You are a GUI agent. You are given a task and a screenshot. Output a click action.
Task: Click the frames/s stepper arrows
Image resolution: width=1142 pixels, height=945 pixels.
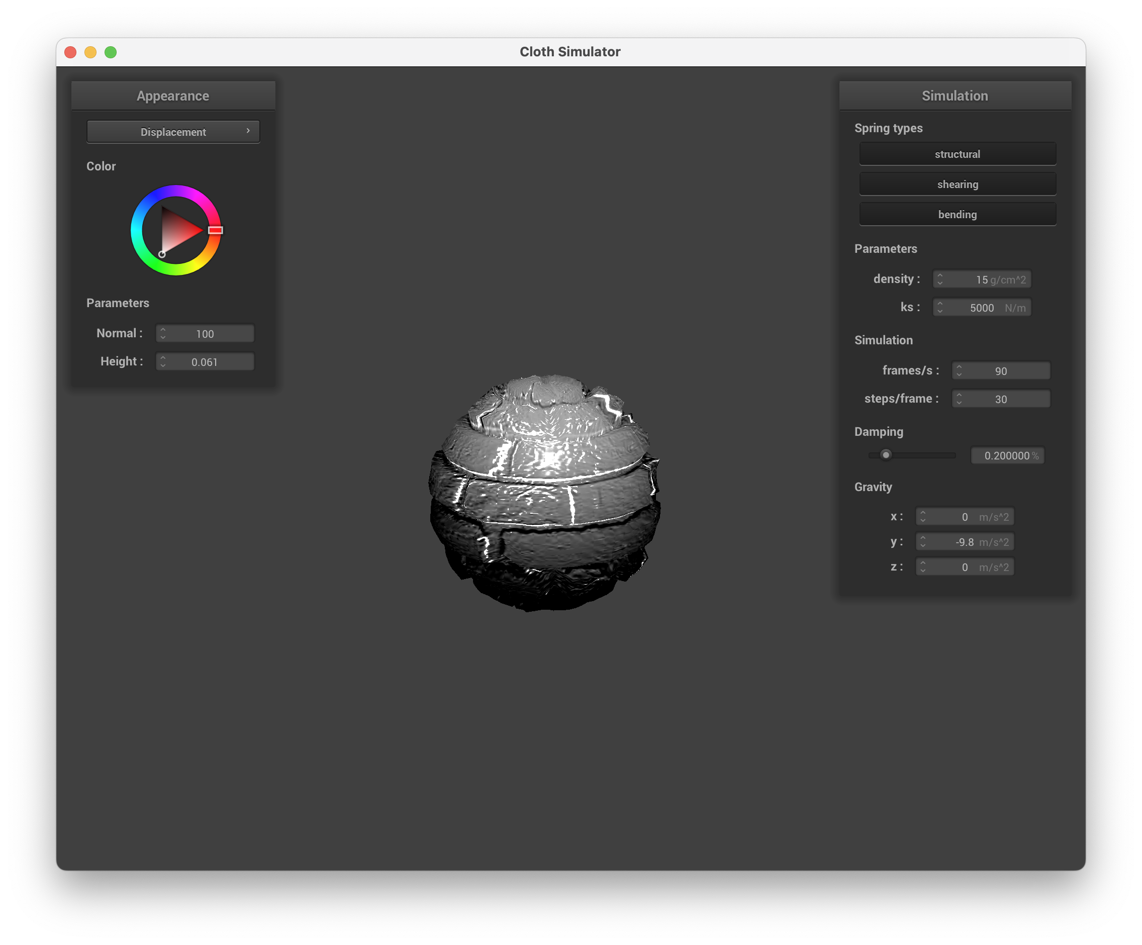point(959,371)
